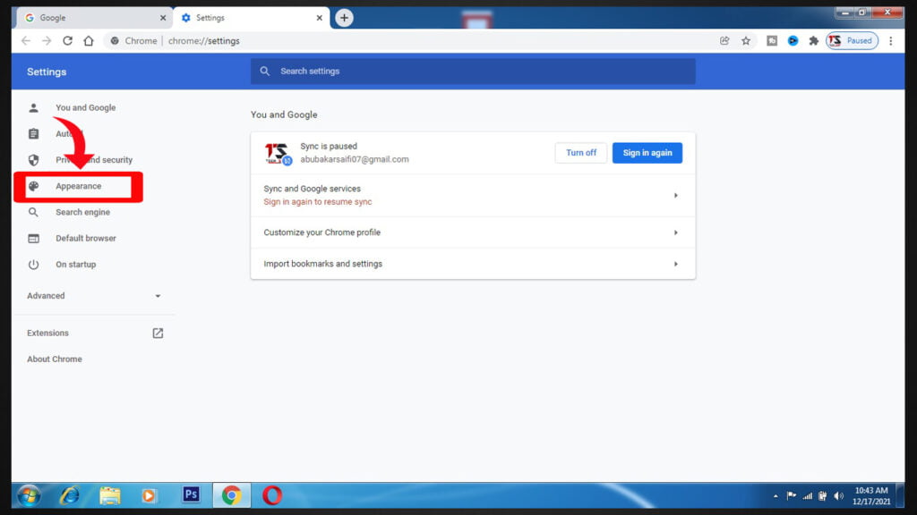
Task: Click the clipboard icon for Autofill
Action: (34, 134)
